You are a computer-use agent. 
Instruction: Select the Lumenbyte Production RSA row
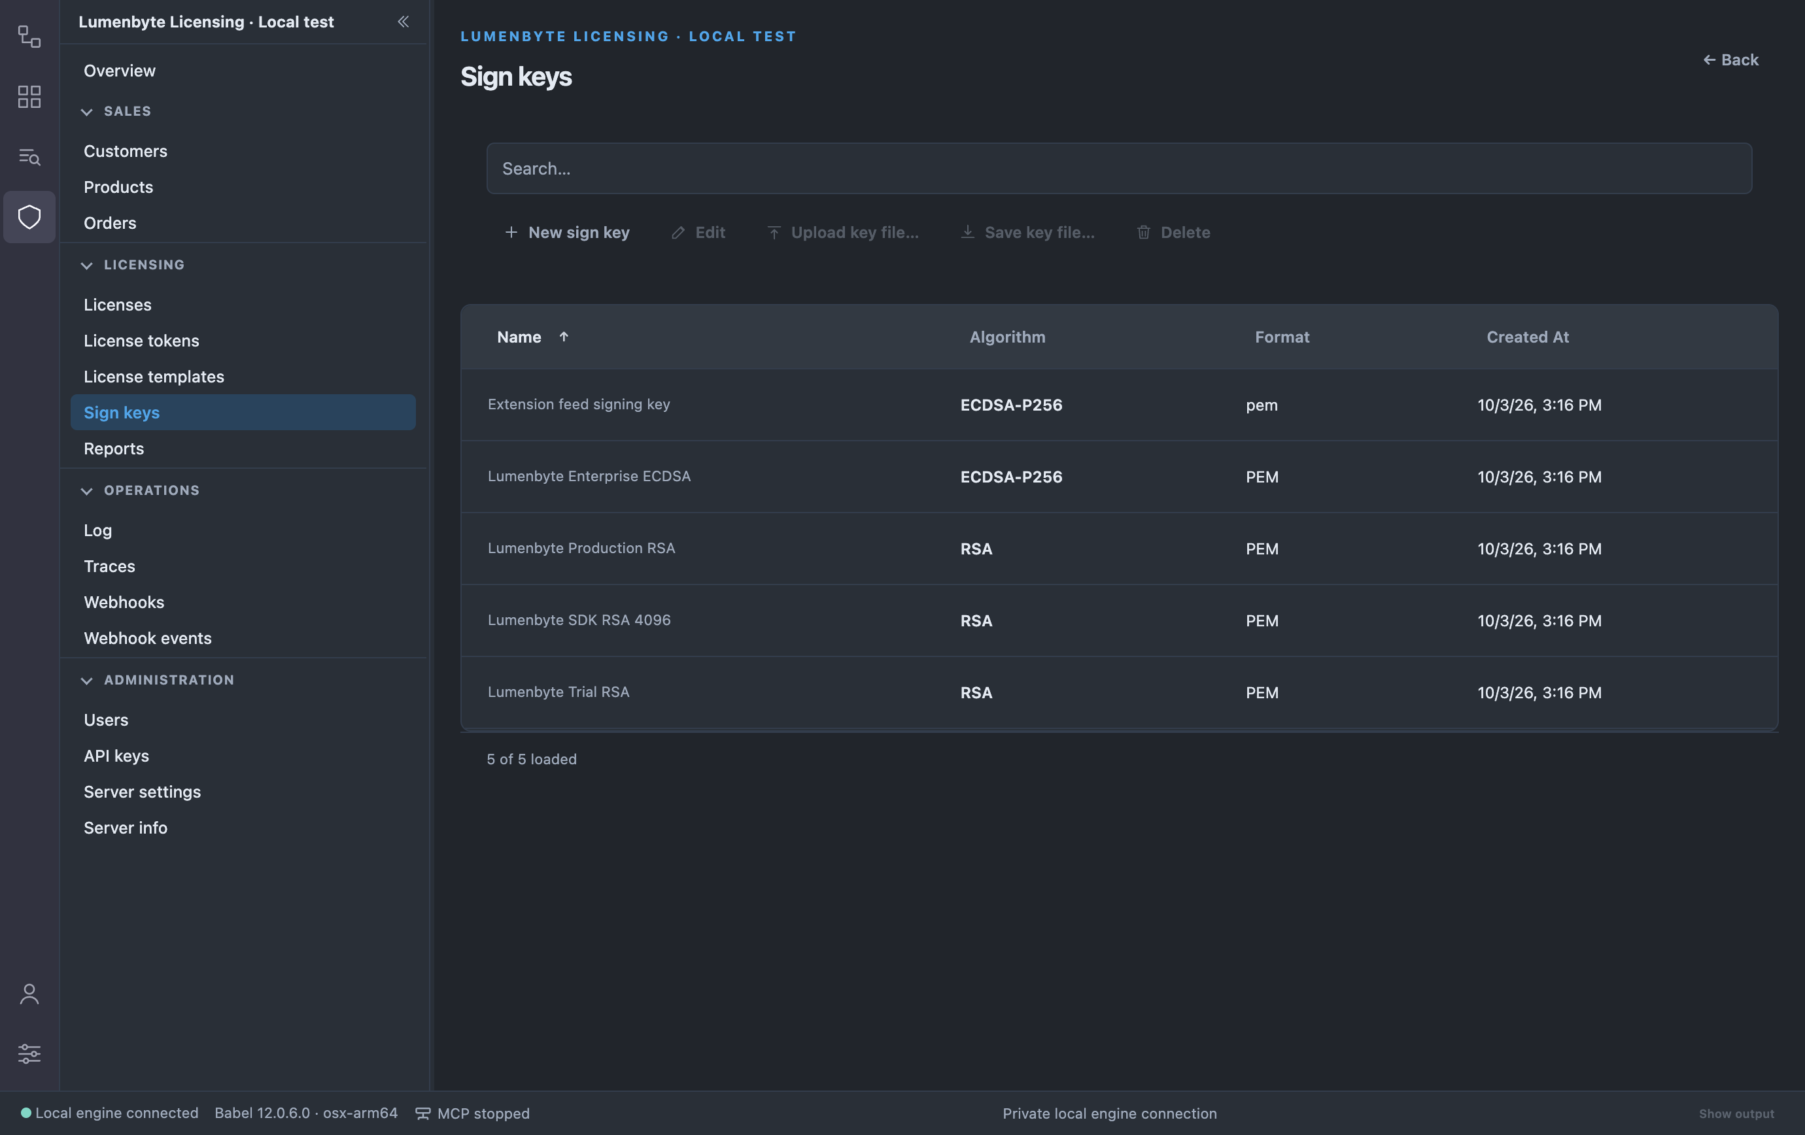point(1119,549)
